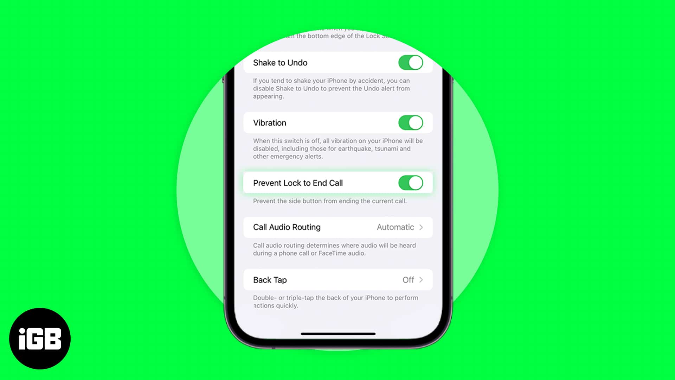Tap the Prevent Lock to End Call label
Screen dimensions: 675x380
(x=298, y=183)
